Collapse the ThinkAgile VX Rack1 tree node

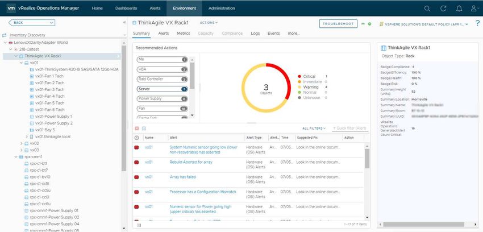point(16,56)
